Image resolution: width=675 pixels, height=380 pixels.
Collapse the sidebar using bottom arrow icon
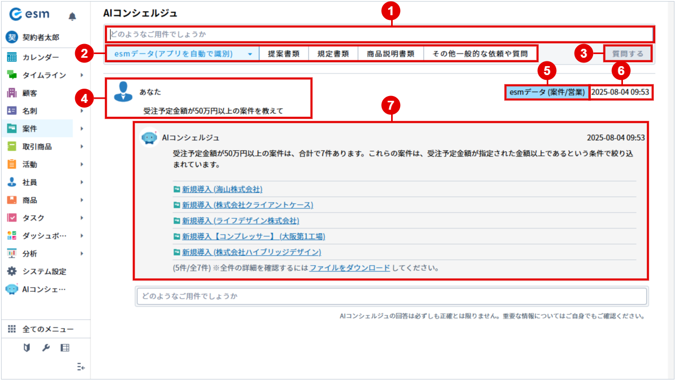pos(81,367)
